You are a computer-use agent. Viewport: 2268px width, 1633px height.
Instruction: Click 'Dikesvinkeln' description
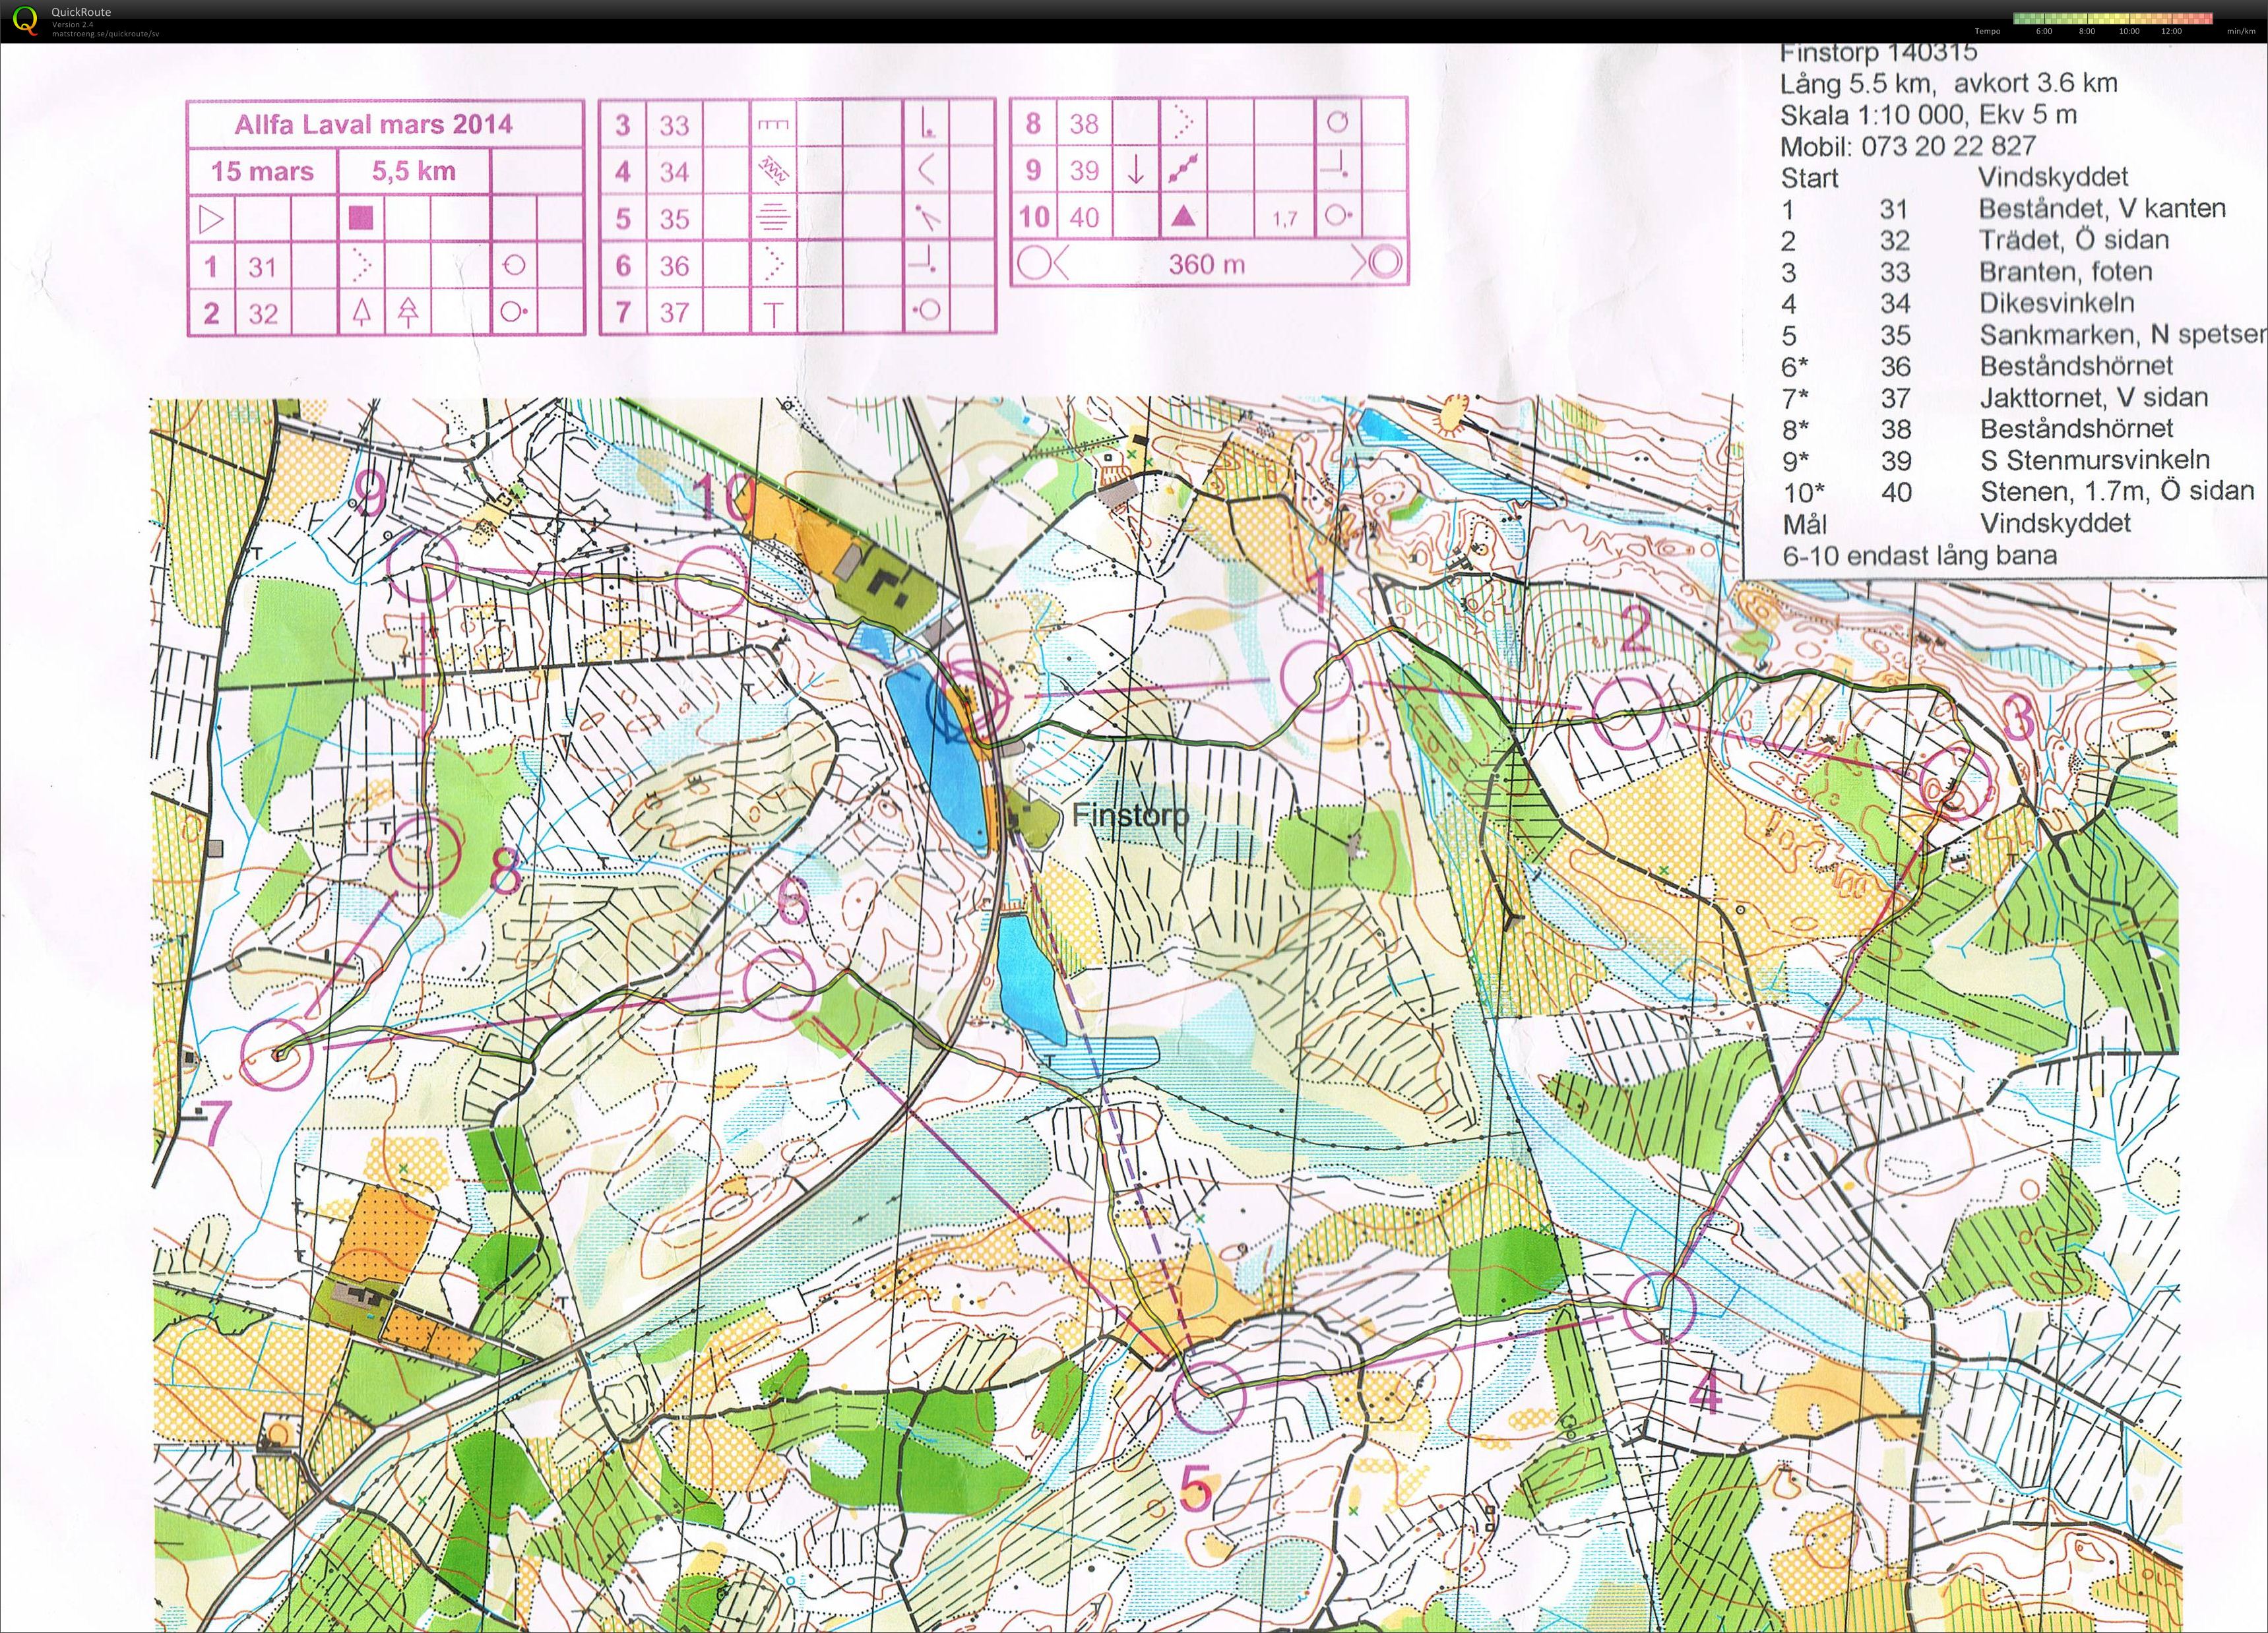pos(2057,303)
